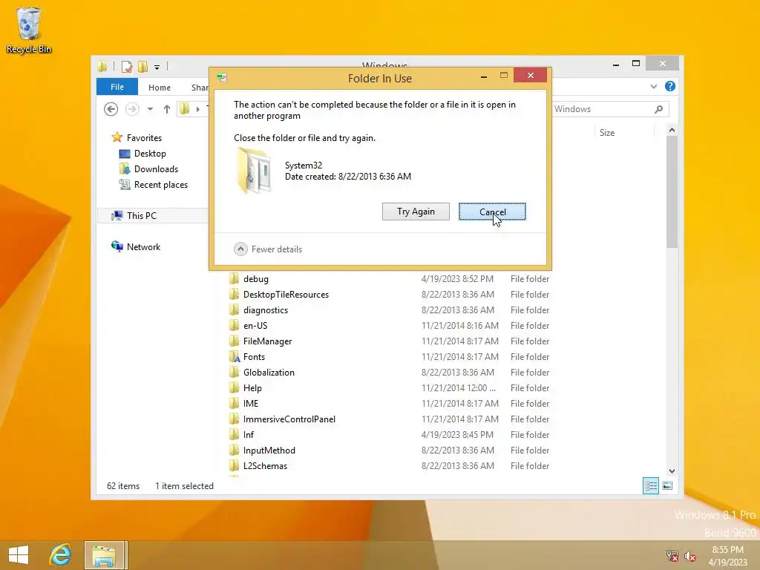Click Cancel in Folder In Use dialog
The width and height of the screenshot is (760, 570).
click(492, 212)
